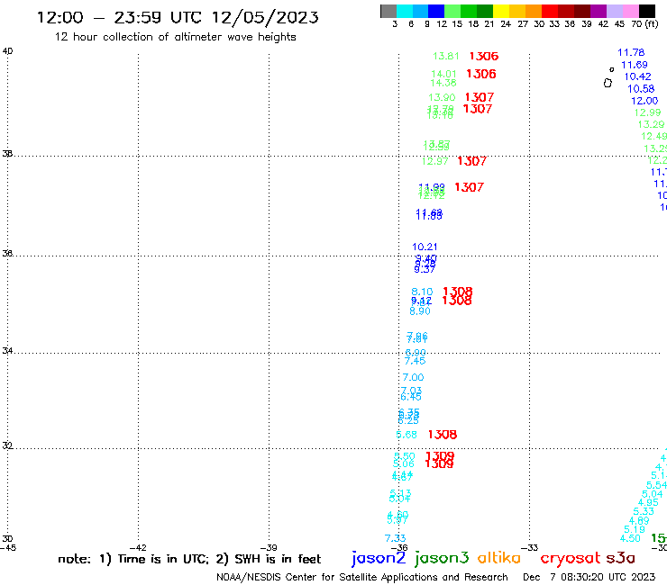The width and height of the screenshot is (667, 585).
Task: Click red time label 1306 beside 13.81
Action: click(484, 56)
